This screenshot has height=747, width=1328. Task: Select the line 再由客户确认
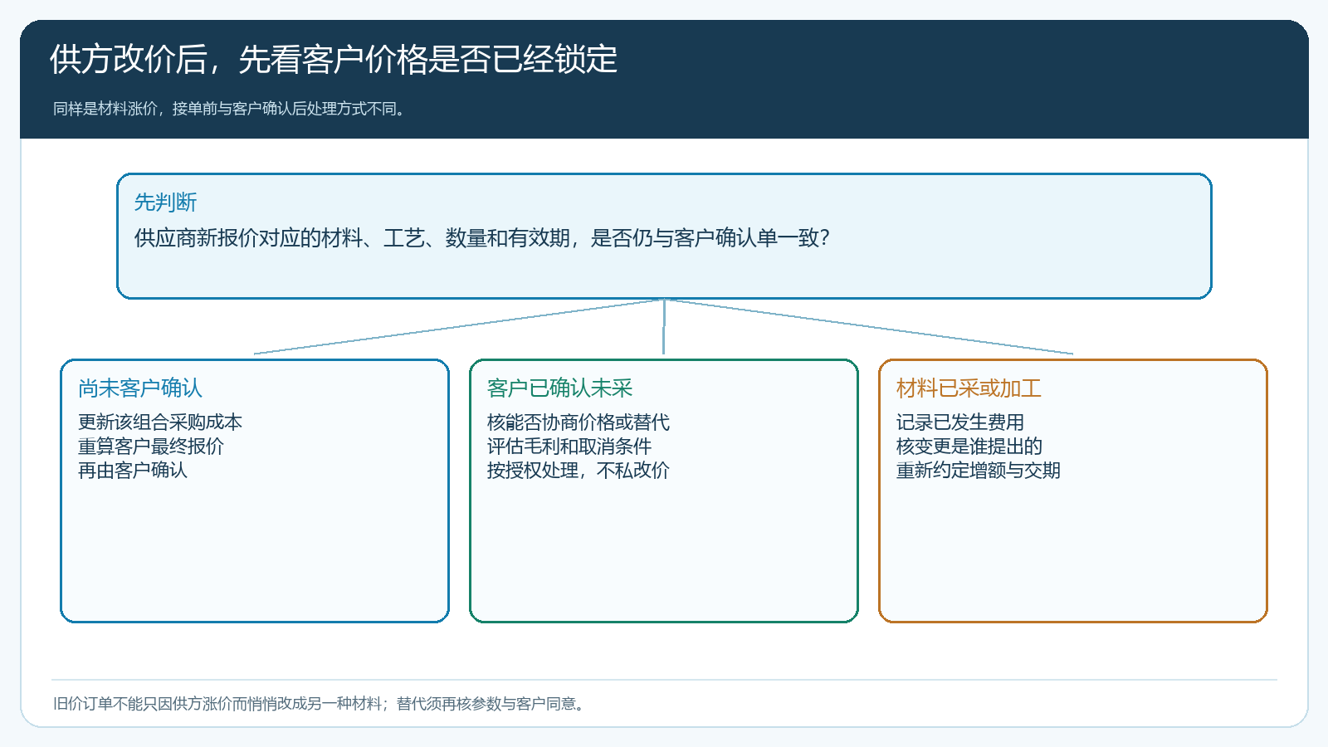(x=133, y=471)
